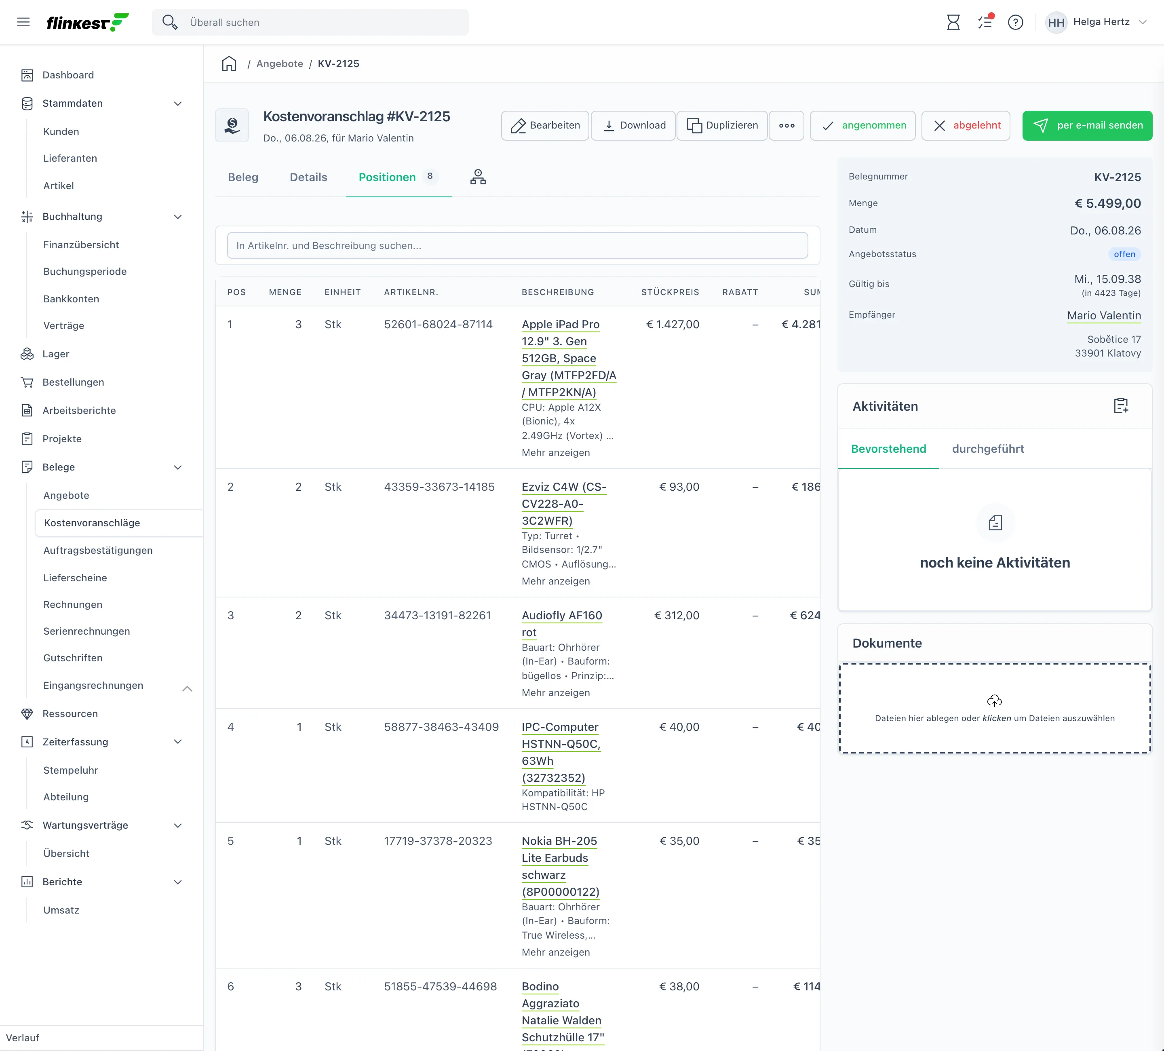Open Kostenvoranschläge in the sidebar
Screen dimensions: 1164x1051
[x=118, y=523]
